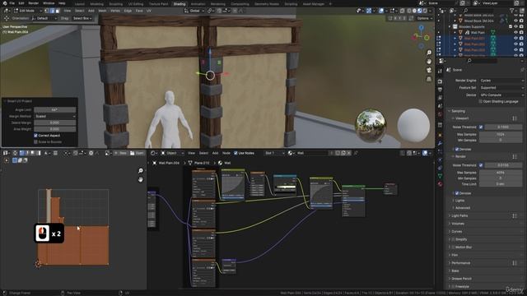Screen dimensions: 527x296
Task: Click Viewport Max Samples field
Action: (x=501, y=134)
